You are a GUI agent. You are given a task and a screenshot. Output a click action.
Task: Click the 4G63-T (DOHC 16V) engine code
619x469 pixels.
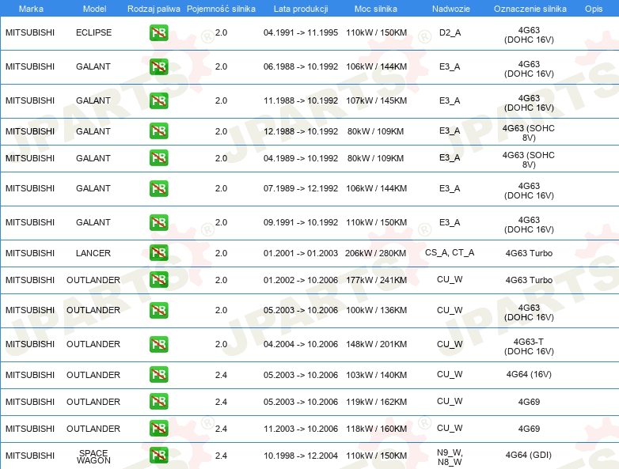[529, 346]
